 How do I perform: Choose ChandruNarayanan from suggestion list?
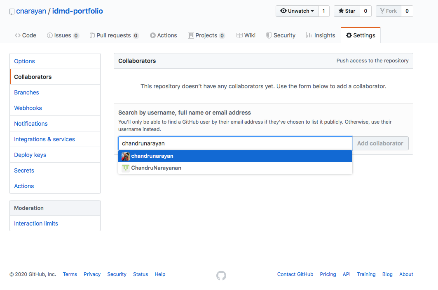[x=235, y=168]
